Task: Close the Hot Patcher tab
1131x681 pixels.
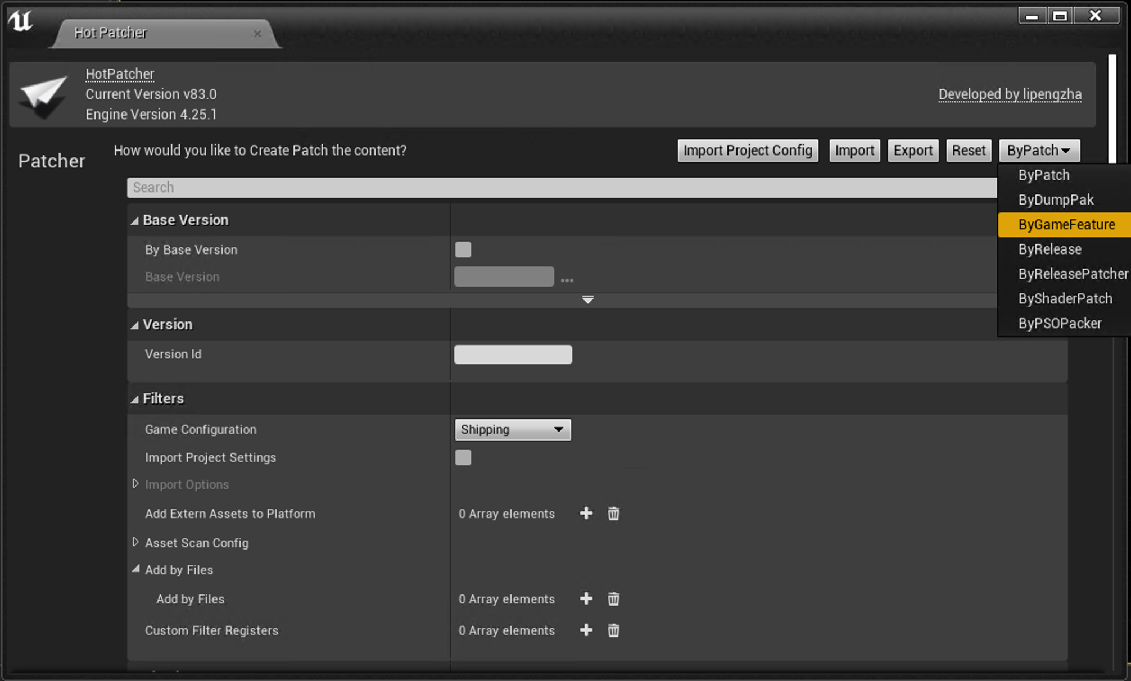Action: coord(257,34)
